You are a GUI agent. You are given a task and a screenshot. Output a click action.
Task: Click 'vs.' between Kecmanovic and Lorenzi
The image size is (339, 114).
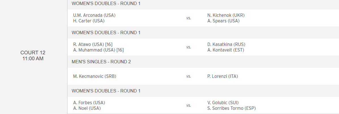tap(188, 76)
